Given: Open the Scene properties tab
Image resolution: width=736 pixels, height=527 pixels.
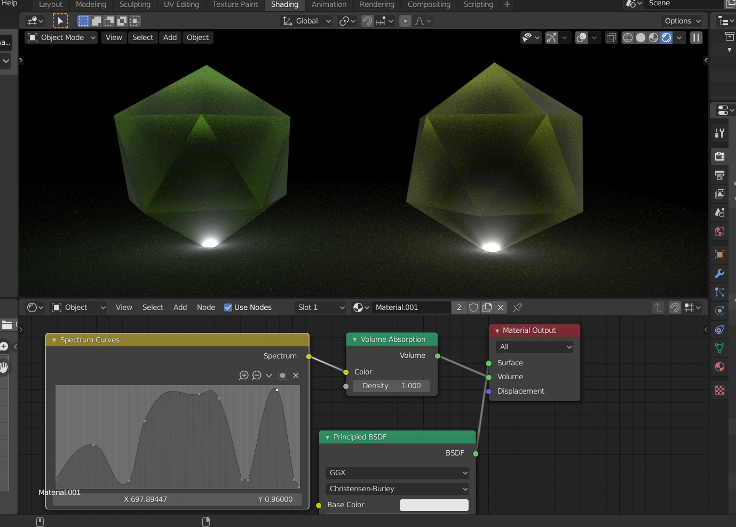Looking at the screenshot, I should (x=719, y=212).
